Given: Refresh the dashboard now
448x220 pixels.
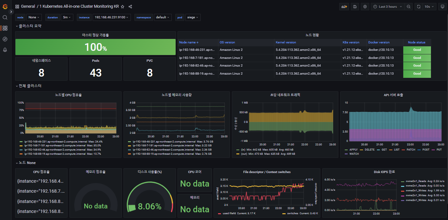Looking at the screenshot, I should click(418, 6).
